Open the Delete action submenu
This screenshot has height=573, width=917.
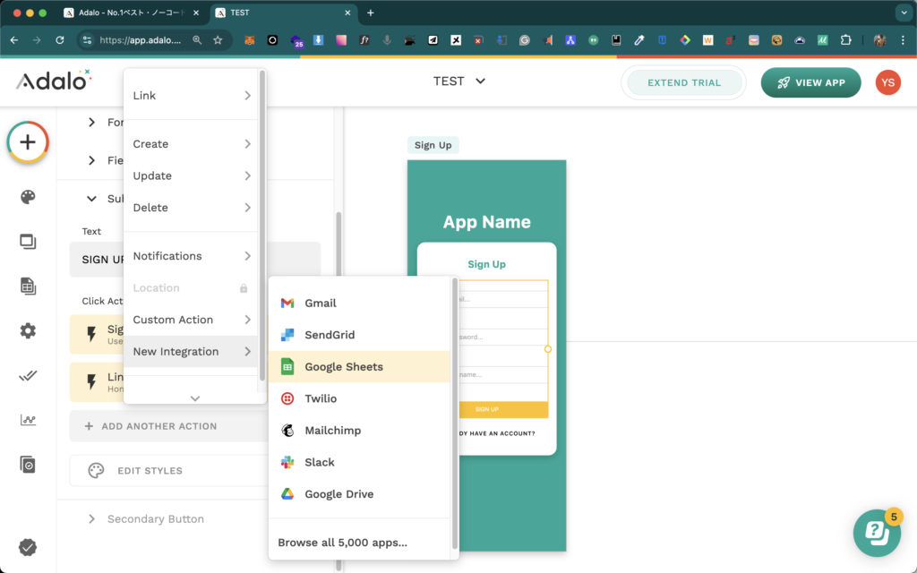coord(191,208)
